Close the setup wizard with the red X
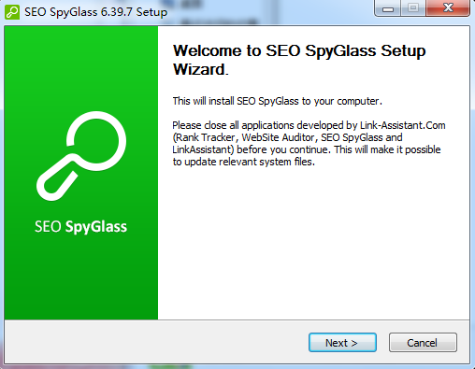Viewport: 475px width, 369px height. [448, 8]
